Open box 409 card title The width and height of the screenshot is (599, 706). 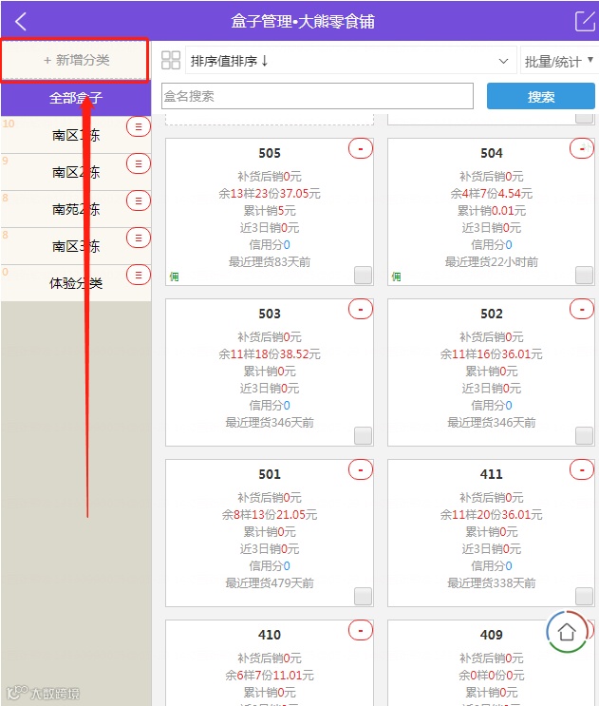tap(491, 635)
